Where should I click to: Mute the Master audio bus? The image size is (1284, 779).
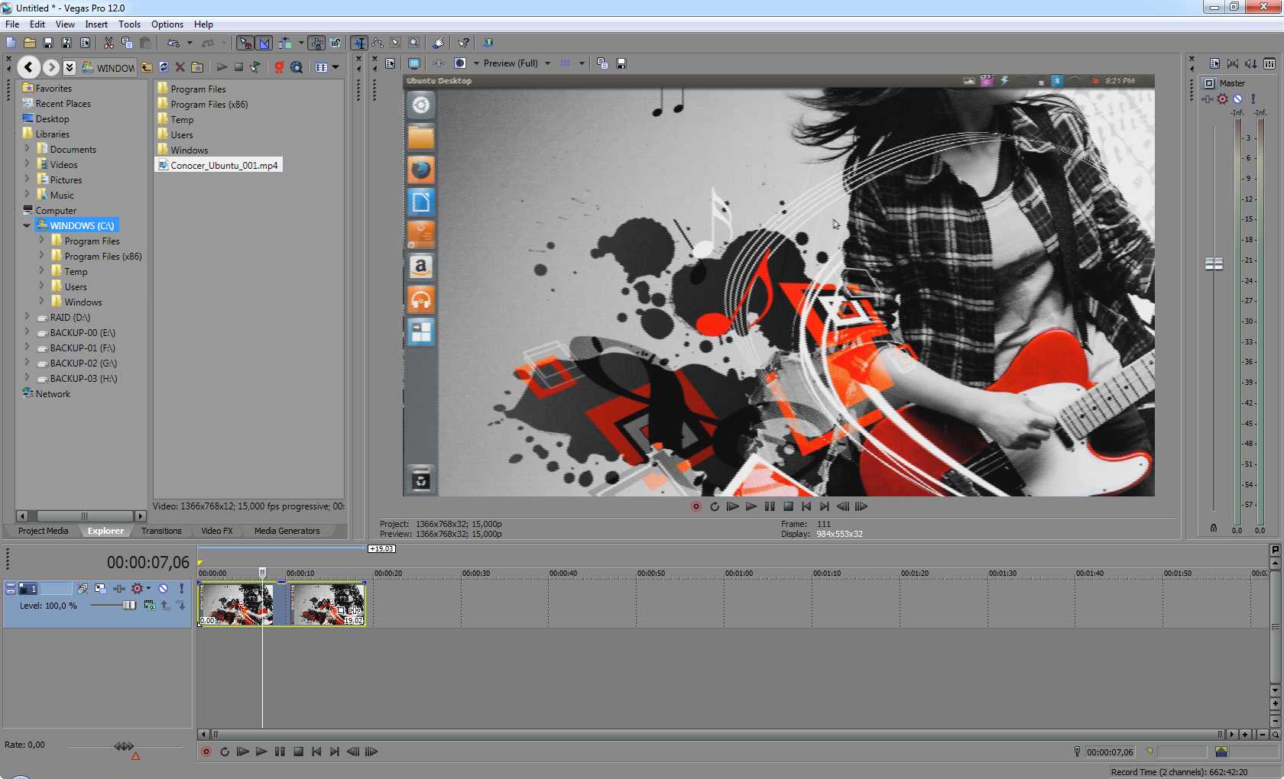pyautogui.click(x=1237, y=99)
